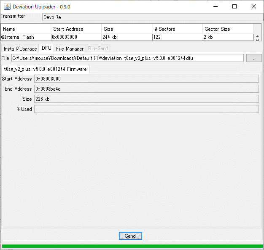Select the @Internal Flash table cell
Viewport: 264px width, 250px height.
pos(26,37)
